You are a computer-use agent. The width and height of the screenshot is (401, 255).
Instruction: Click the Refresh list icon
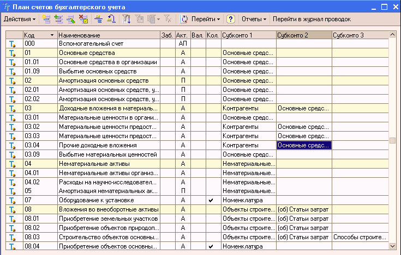184,19
